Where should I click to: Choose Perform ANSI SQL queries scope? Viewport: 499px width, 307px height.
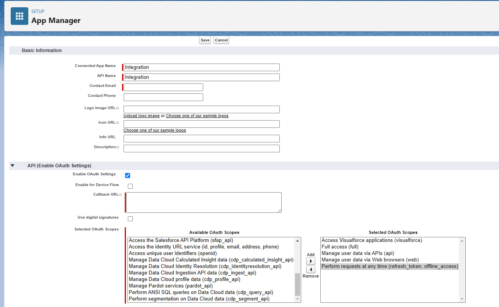pos(211,292)
